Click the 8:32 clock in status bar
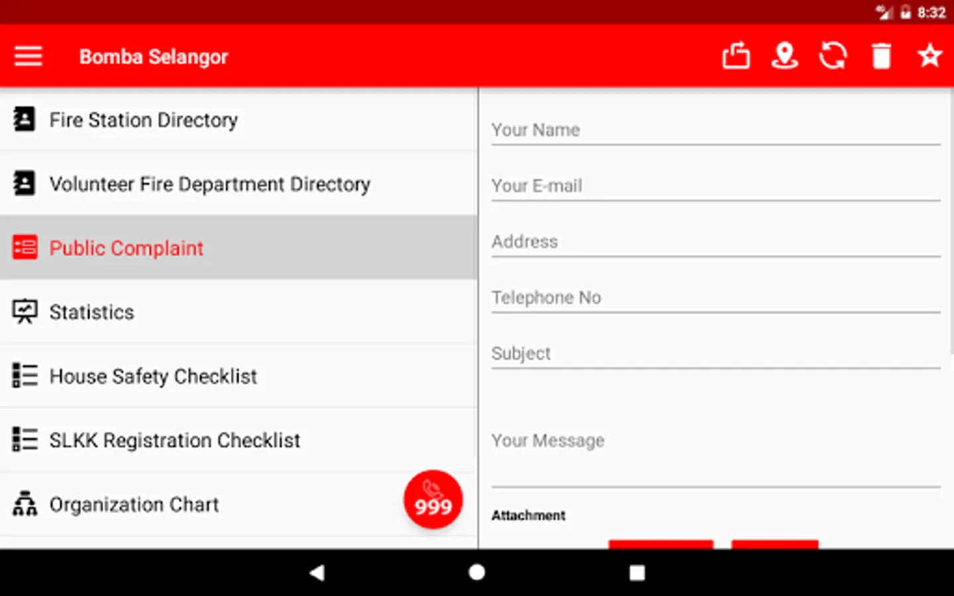 pyautogui.click(x=931, y=13)
